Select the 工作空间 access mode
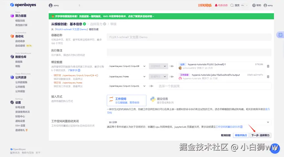 click(126, 101)
